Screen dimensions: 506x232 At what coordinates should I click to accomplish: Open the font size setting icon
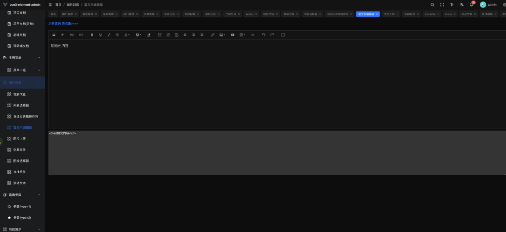pos(452,4)
